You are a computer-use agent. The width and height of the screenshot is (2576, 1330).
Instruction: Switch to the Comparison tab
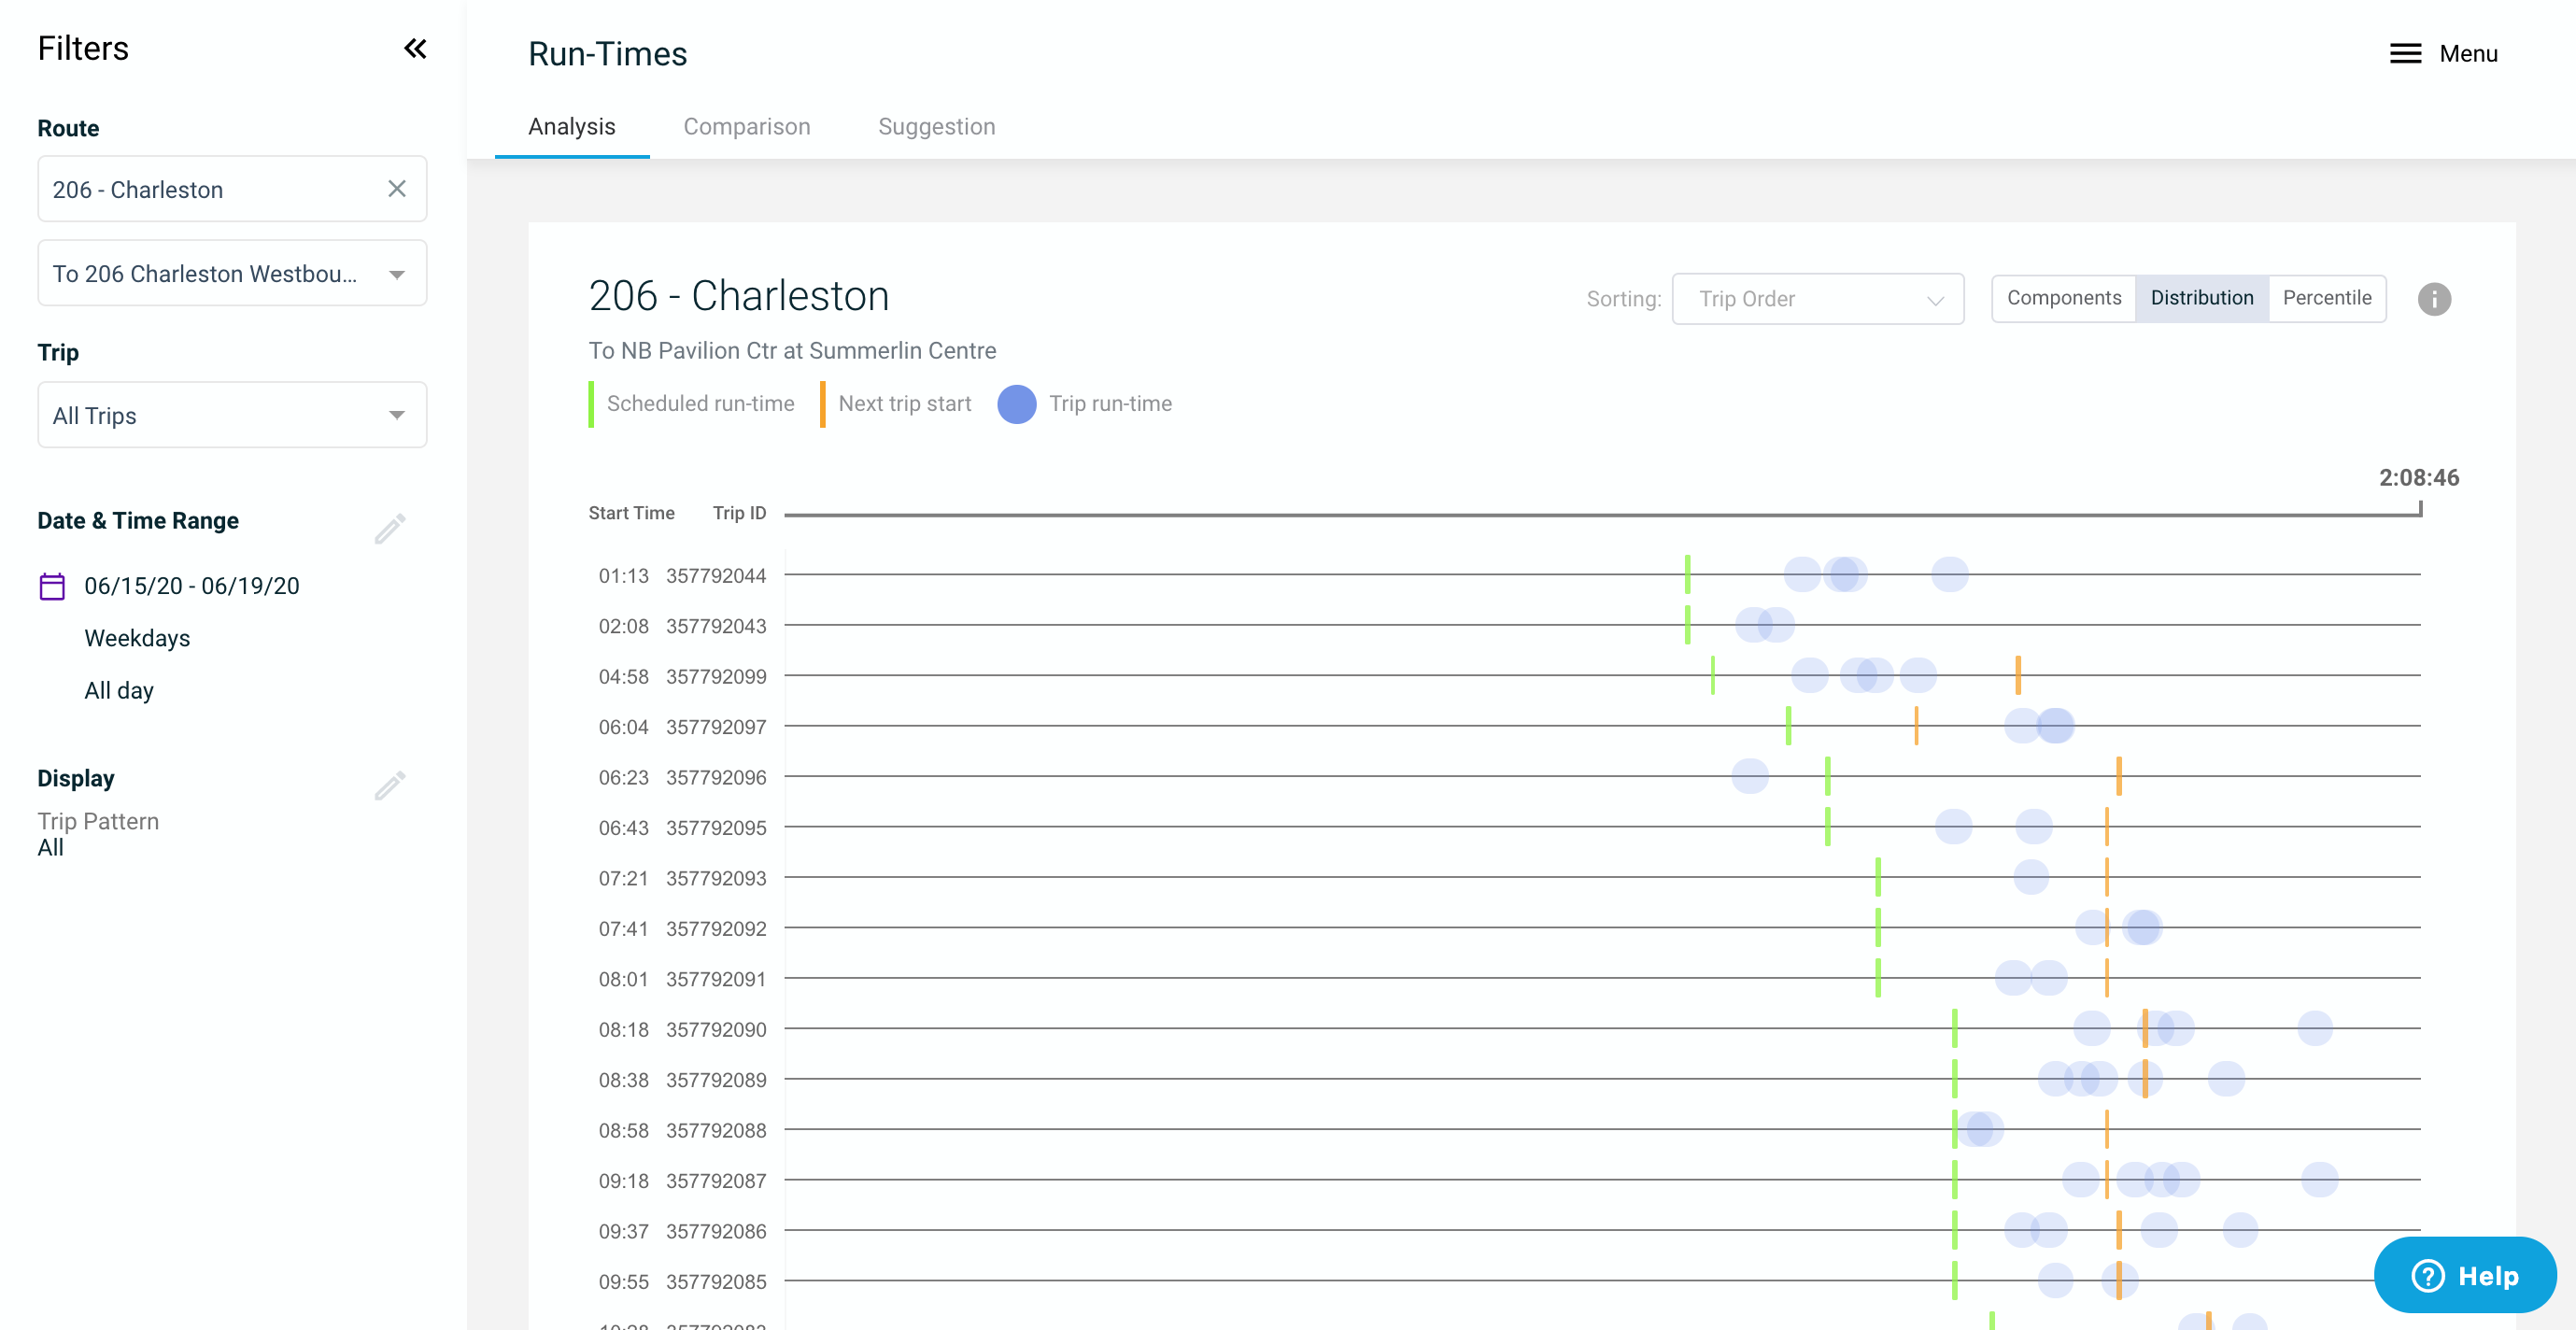746,127
